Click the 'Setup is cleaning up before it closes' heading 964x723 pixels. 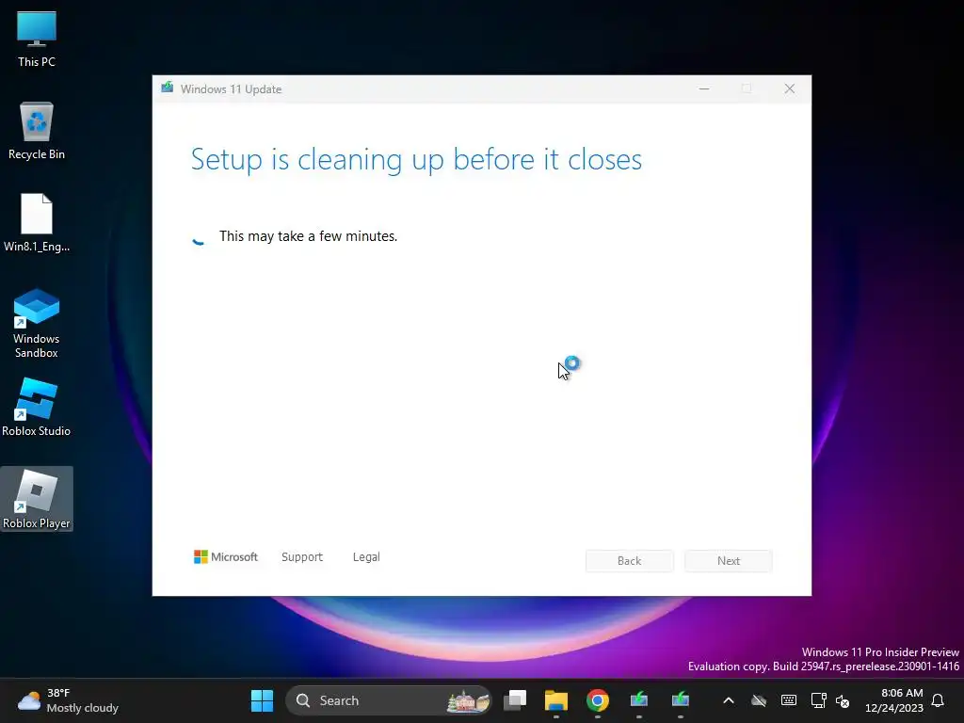click(x=416, y=159)
